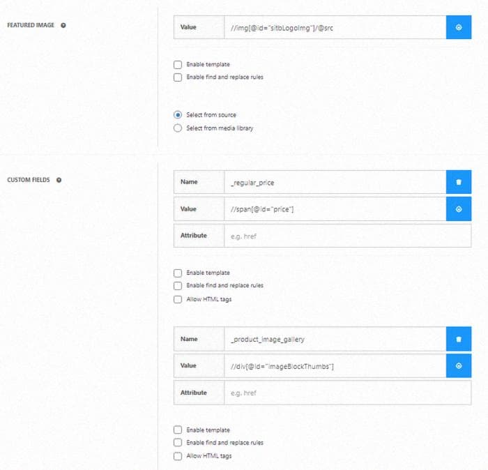This screenshot has height=470, width=488.
Task: Click target selector icon for price value
Action: pos(459,209)
